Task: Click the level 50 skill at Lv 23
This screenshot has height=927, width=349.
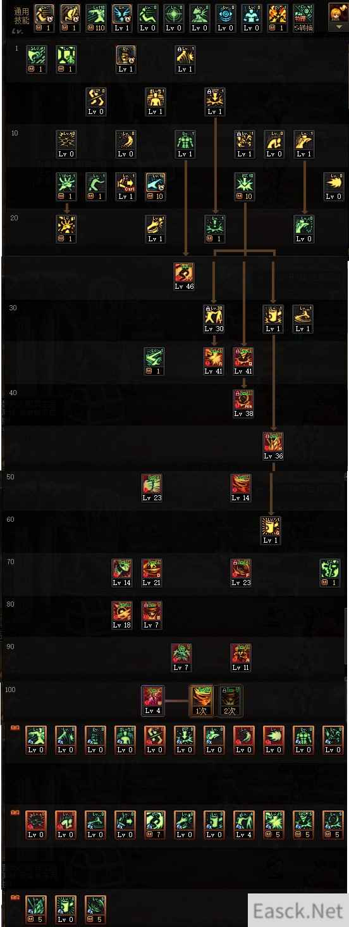Action: tap(152, 488)
